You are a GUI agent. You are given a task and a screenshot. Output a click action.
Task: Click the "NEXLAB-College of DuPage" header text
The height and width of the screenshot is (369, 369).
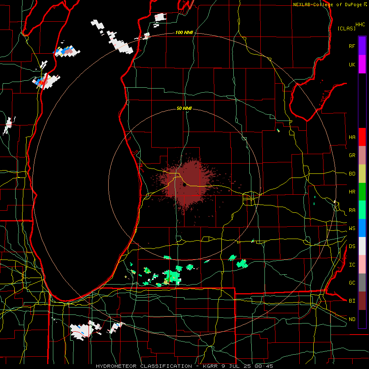tap(327, 5)
